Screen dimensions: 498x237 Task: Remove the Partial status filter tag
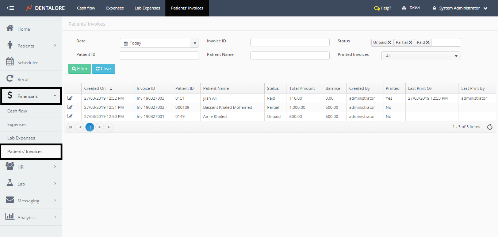(x=411, y=42)
